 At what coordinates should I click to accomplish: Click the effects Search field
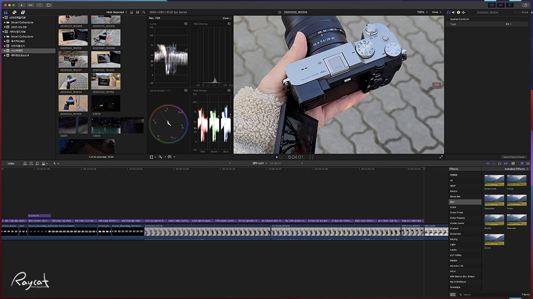[488, 295]
